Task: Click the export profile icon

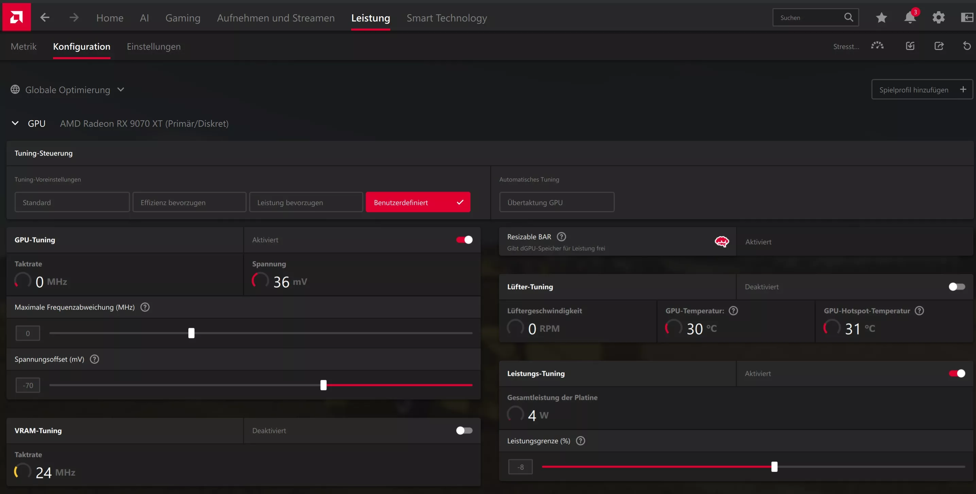Action: [939, 46]
